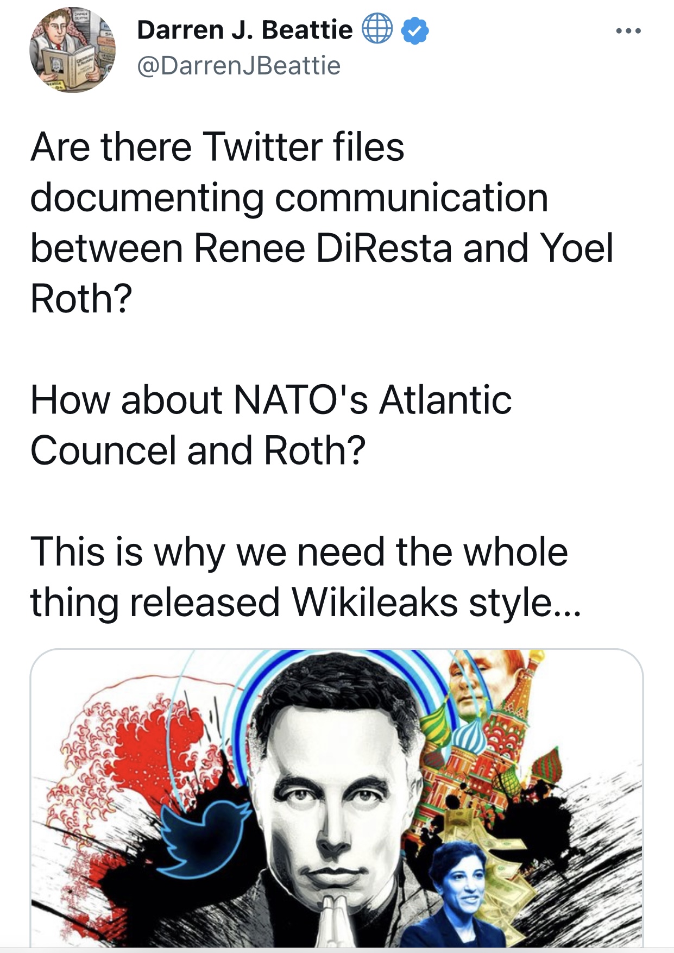Click the word "Yoel" in the tweet text
The image size is (674, 953).
pos(577,248)
